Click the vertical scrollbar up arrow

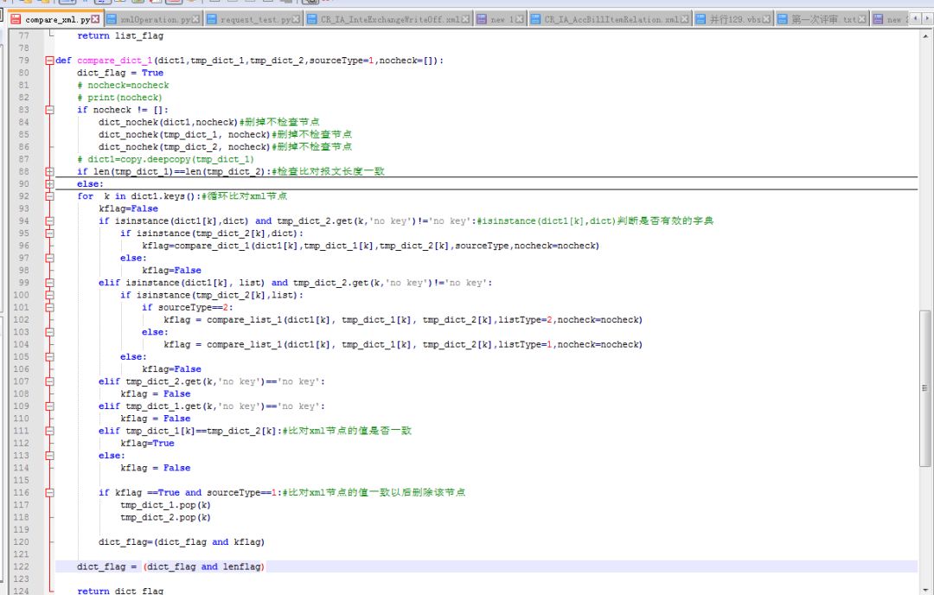pos(925,35)
